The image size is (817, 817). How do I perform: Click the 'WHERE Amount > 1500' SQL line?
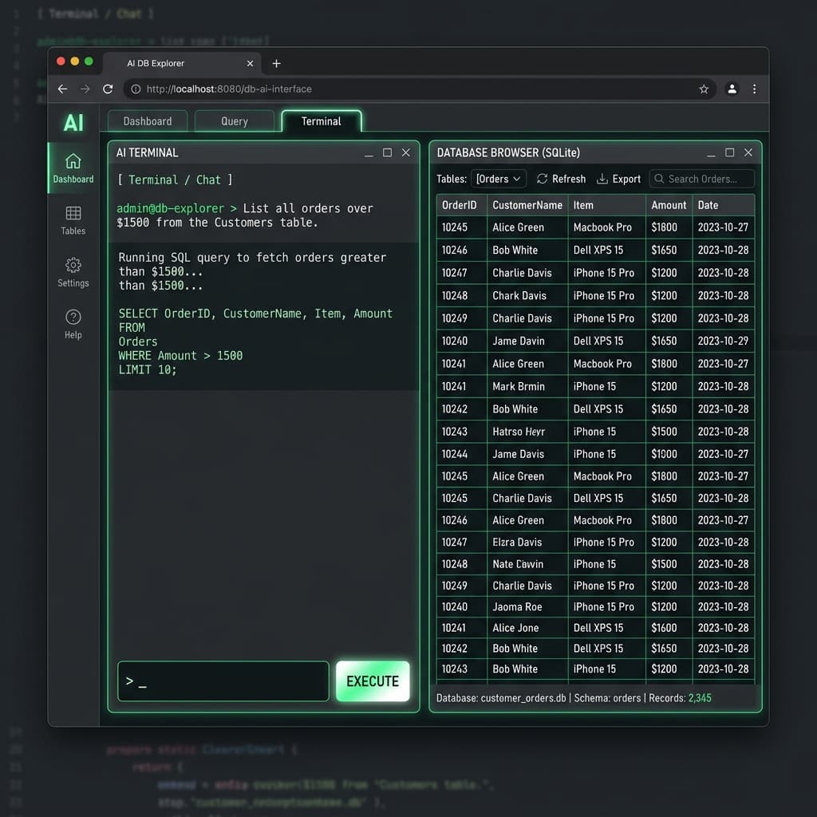(x=180, y=355)
